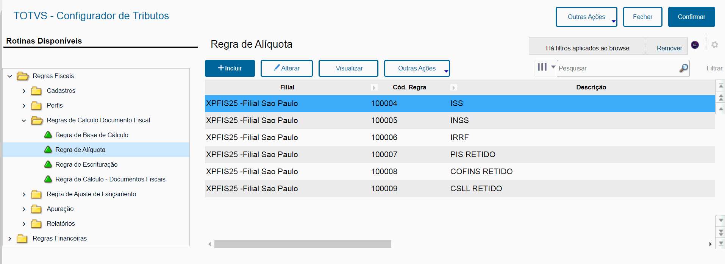The height and width of the screenshot is (264, 725).
Task: Select the Regra de Escrituração triangle icon
Action: point(48,164)
